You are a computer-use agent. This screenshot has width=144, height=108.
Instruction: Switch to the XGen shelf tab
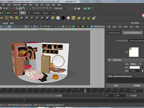pyautogui.click(x=54, y=13)
